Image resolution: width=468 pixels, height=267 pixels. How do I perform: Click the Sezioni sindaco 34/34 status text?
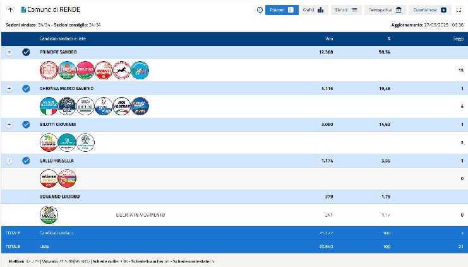pyautogui.click(x=28, y=25)
